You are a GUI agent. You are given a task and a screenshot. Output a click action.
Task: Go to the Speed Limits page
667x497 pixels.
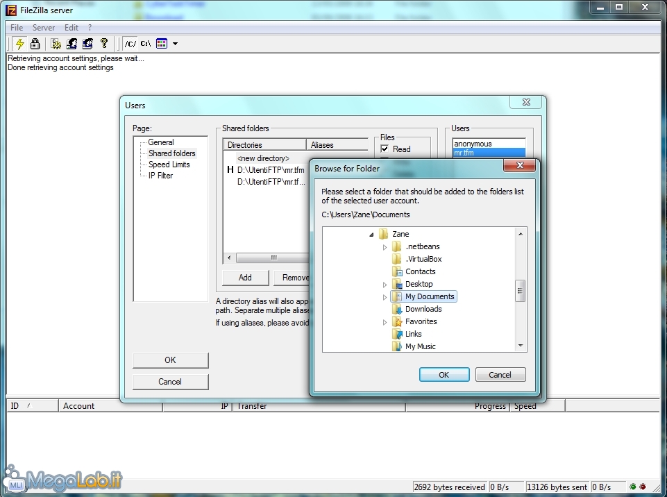coord(169,165)
